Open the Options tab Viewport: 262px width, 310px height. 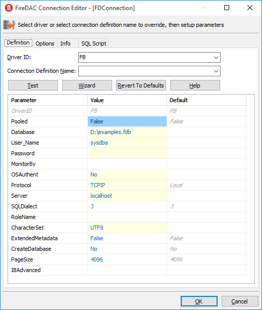[x=45, y=43]
